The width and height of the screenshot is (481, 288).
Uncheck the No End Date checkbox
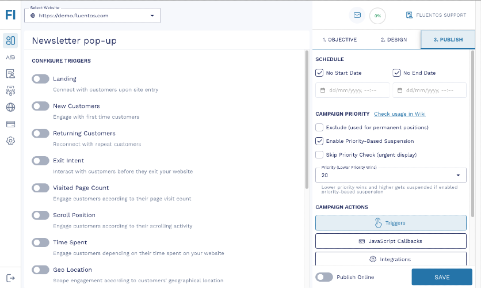pyautogui.click(x=396, y=73)
